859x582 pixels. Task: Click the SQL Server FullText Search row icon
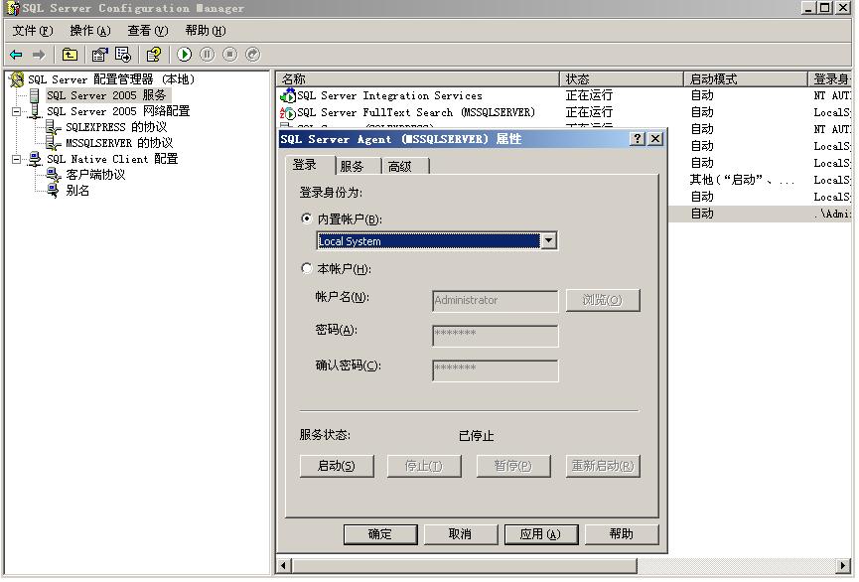[288, 113]
